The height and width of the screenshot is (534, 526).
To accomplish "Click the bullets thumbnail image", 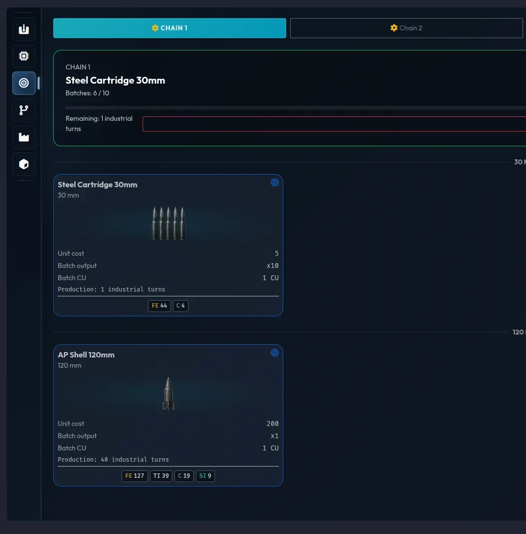I will click(168, 223).
